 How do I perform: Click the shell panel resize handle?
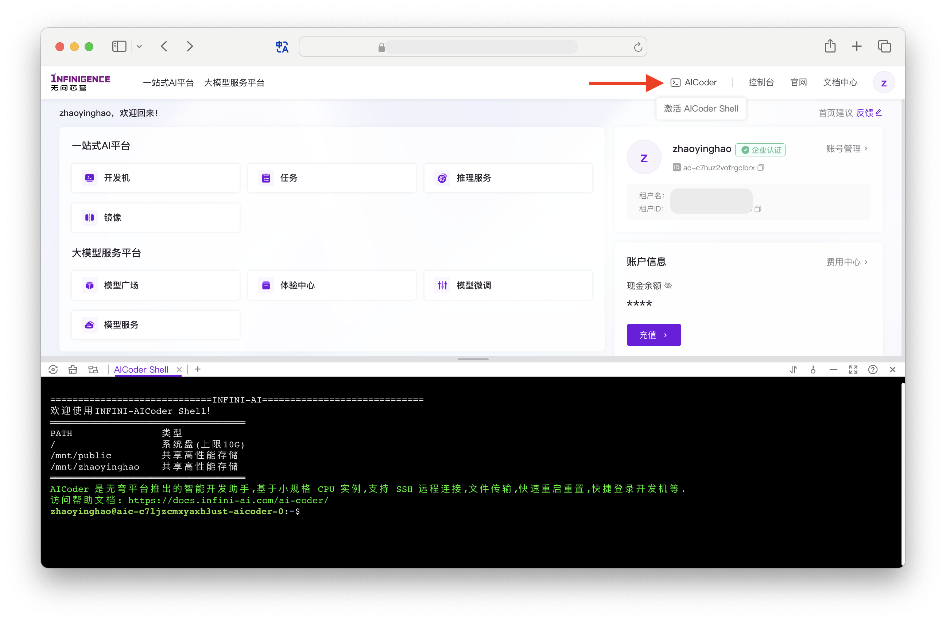click(473, 359)
